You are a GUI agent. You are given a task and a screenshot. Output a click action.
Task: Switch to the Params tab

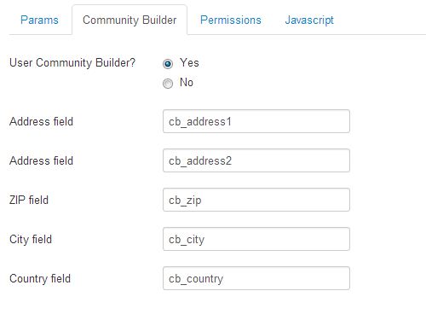pyautogui.click(x=39, y=20)
